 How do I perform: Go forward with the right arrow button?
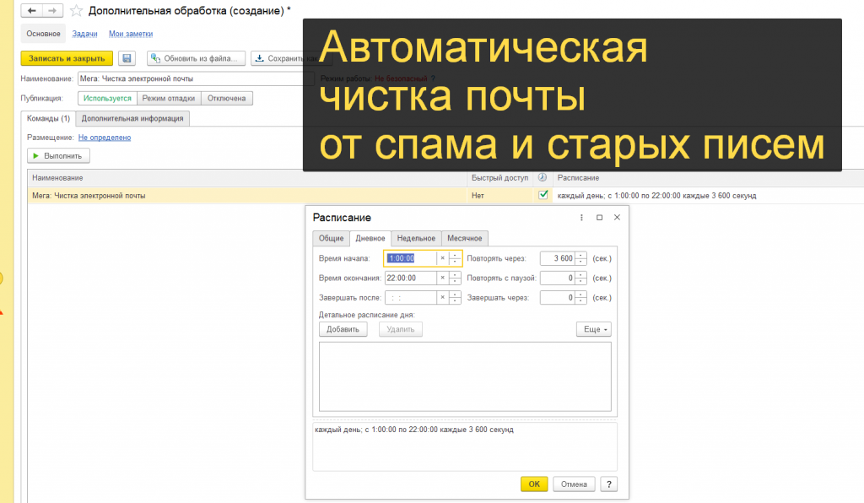coord(52,10)
